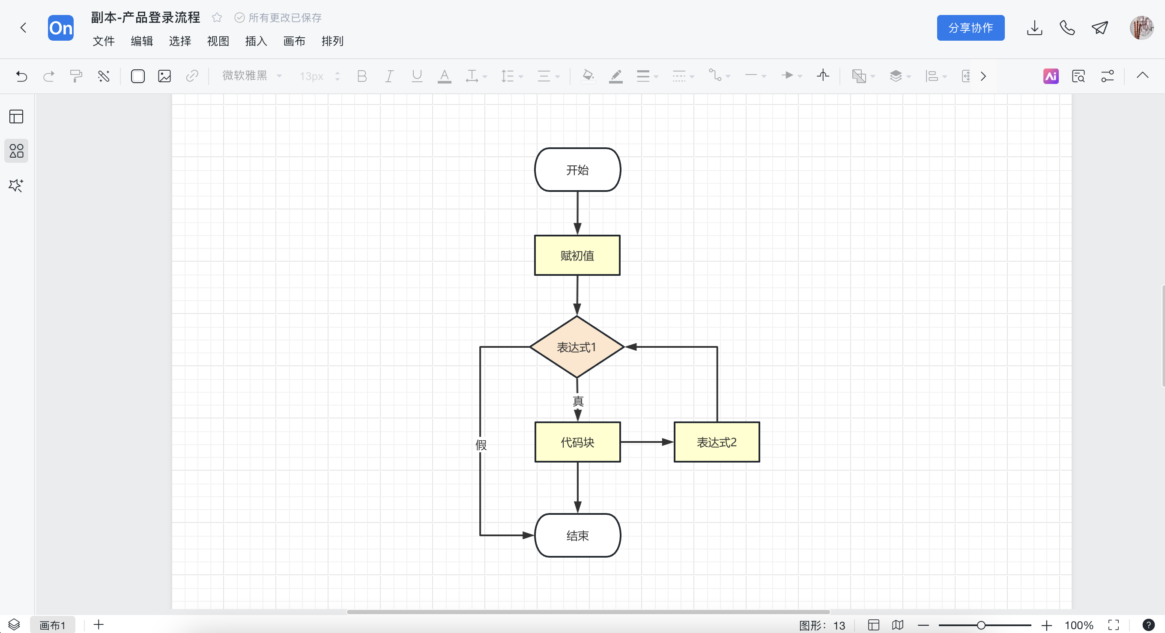Toggle italic text formatting
The width and height of the screenshot is (1165, 633).
389,76
